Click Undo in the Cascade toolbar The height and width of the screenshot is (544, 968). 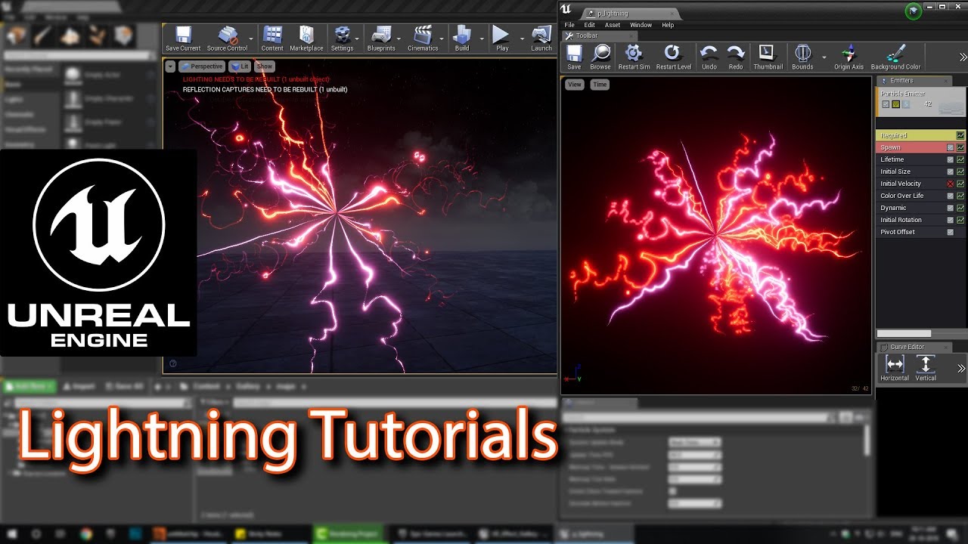709,57
